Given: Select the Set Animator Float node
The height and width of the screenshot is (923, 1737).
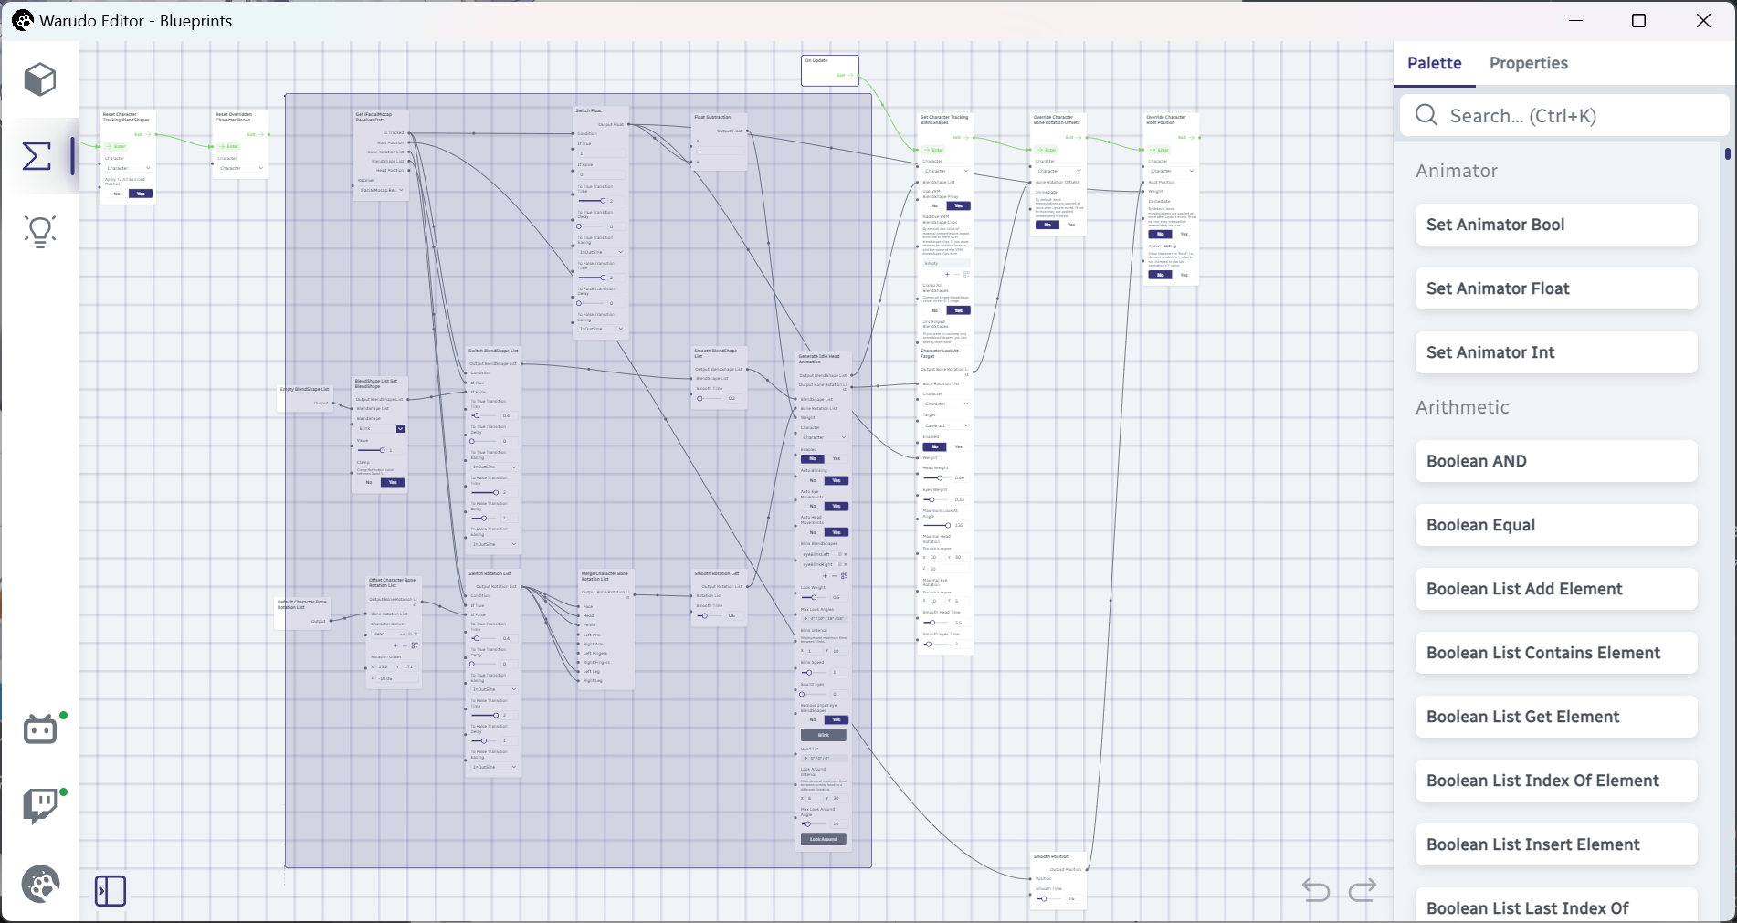Looking at the screenshot, I should click(1556, 288).
